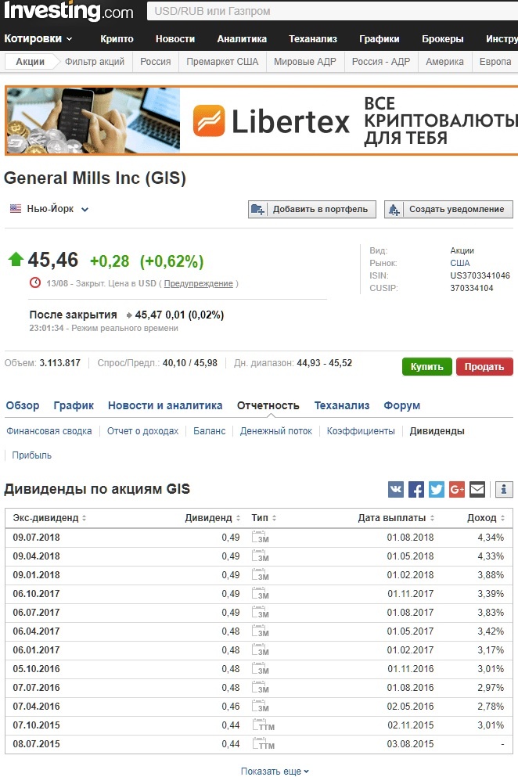Share dividends page on Twitter

click(x=436, y=490)
